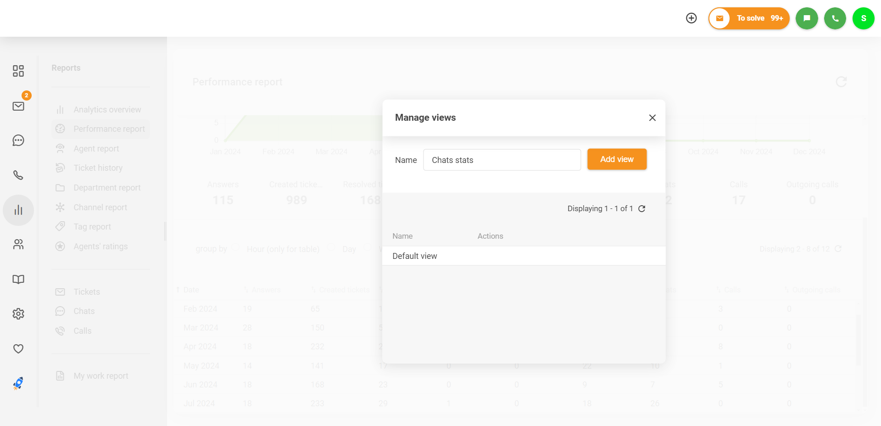This screenshot has height=426, width=881.
Task: Toggle chat availability green bubble
Action: [x=807, y=18]
